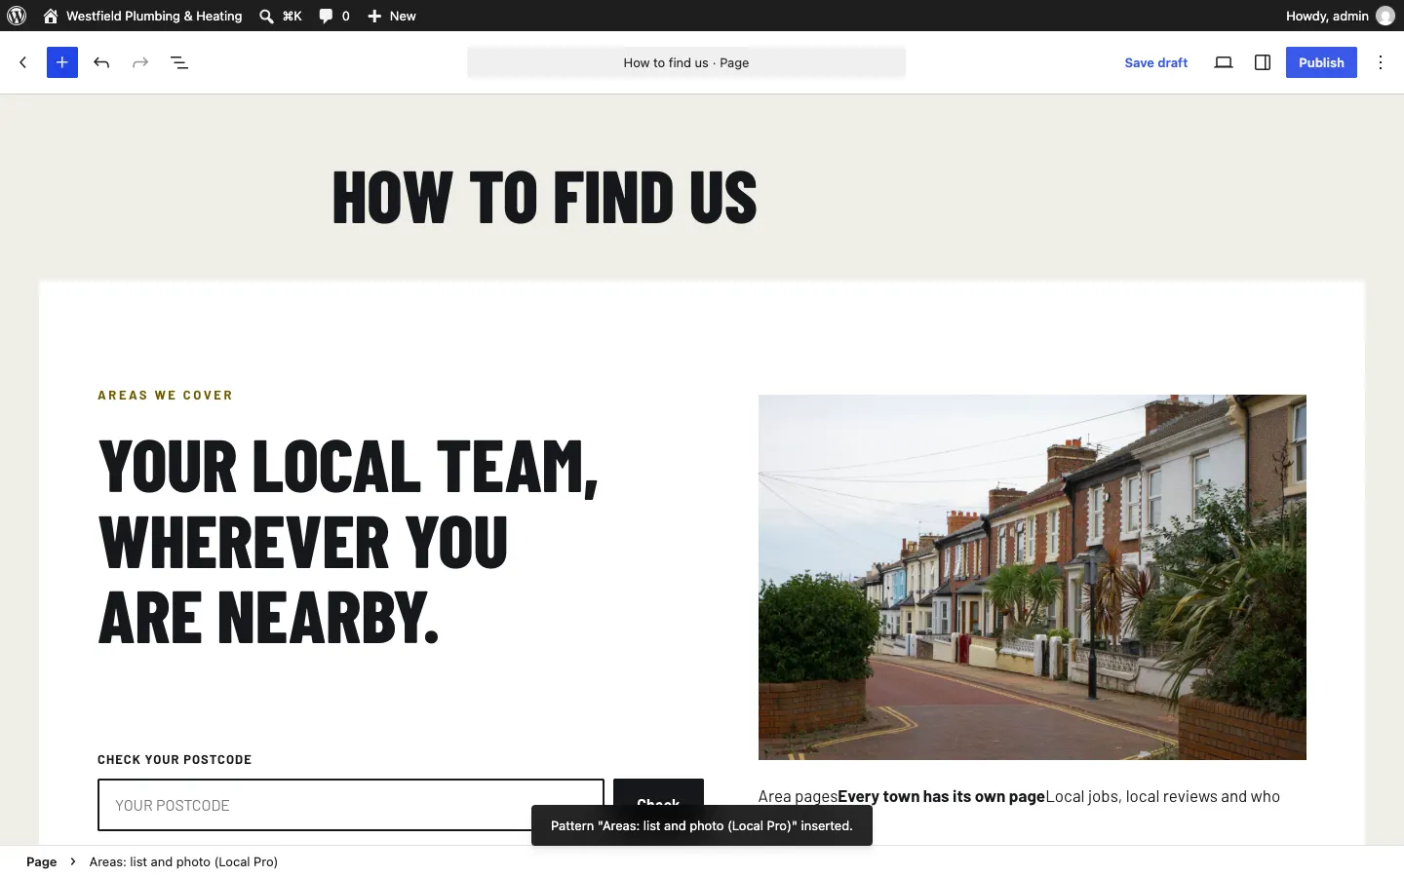The image size is (1404, 877).
Task: Select the 'How to find us' page title
Action: point(545,197)
